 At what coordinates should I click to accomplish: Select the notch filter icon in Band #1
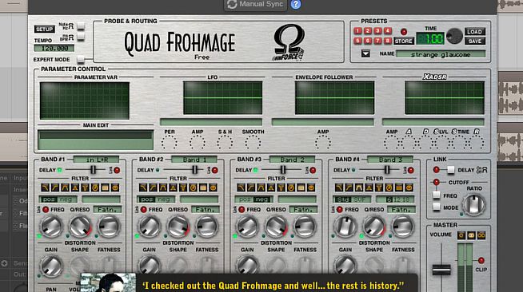85,188
